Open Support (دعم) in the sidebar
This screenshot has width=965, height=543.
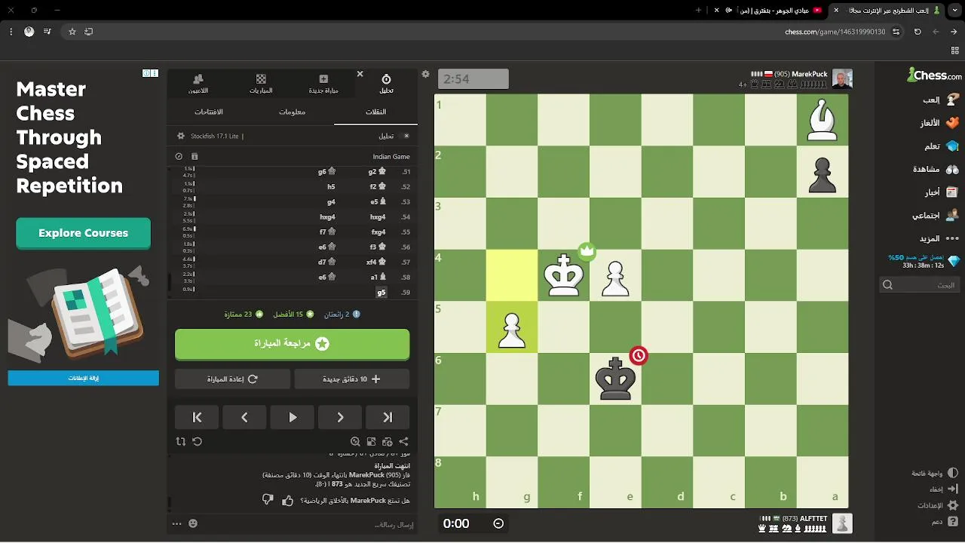945,522
